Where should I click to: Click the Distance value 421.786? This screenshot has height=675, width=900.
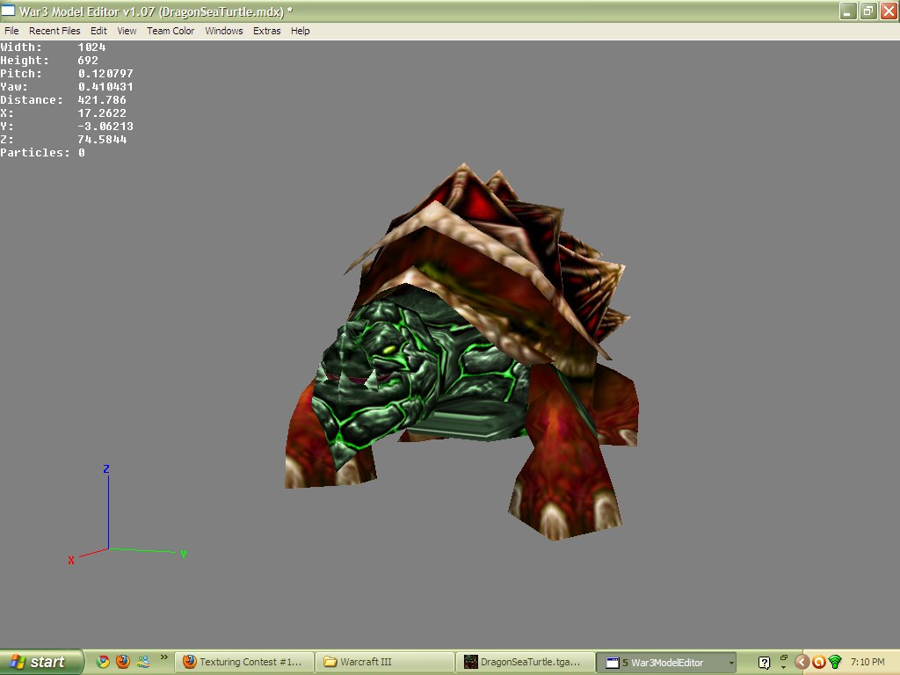coord(102,100)
